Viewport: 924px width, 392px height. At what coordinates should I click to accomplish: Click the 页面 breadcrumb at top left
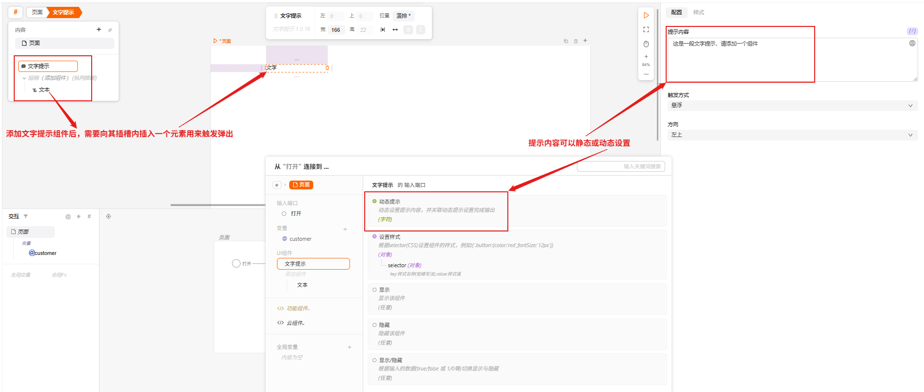(37, 12)
